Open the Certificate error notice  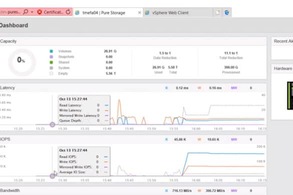coord(53,12)
